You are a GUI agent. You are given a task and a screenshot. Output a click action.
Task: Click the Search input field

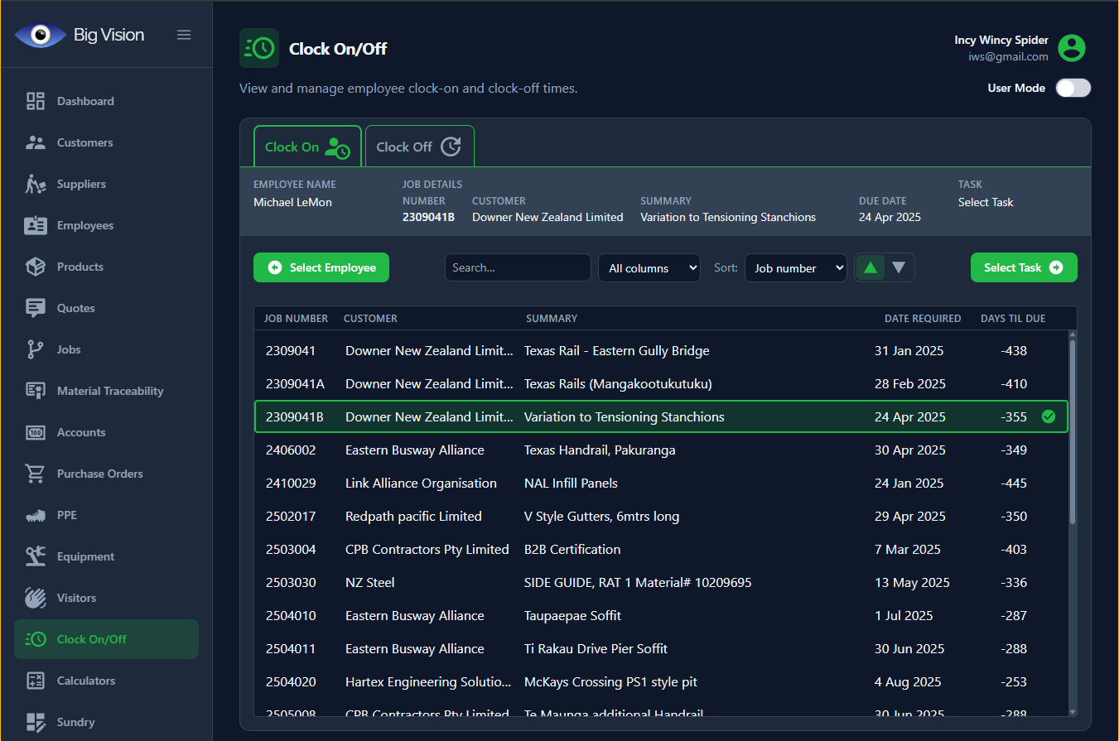pyautogui.click(x=518, y=267)
